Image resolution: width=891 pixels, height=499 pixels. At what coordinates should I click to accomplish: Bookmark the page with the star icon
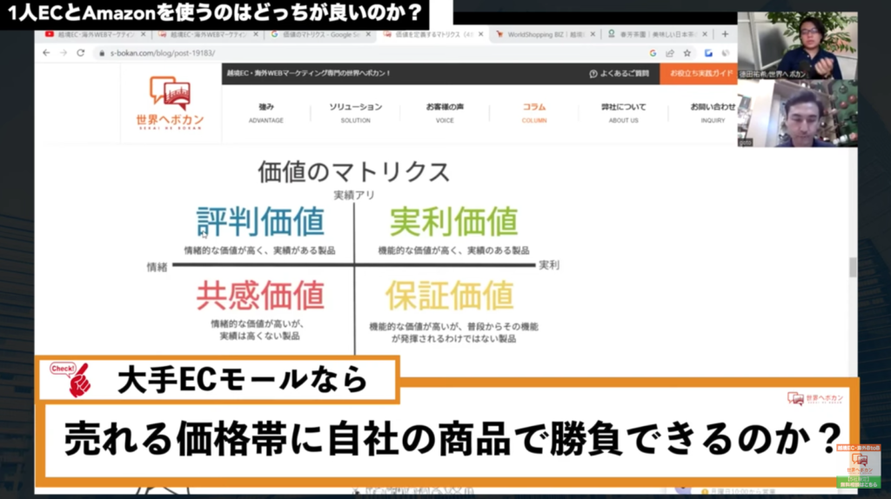pos(687,53)
